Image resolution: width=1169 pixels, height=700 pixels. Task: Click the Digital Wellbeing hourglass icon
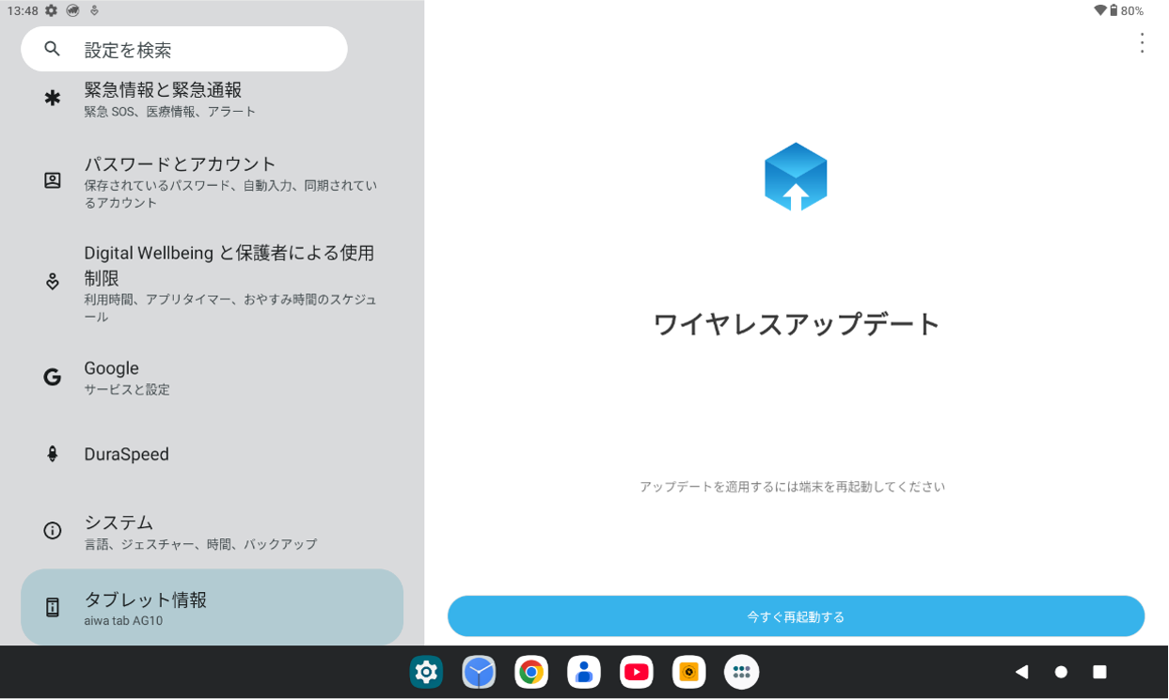[52, 282]
